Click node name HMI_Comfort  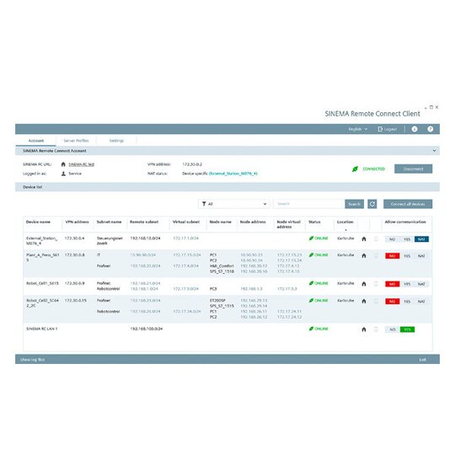pos(222,265)
